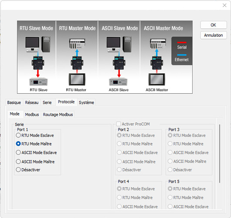Open the Routage Modbus sub-tab
Screen dimensions: 231x218
coord(58,115)
